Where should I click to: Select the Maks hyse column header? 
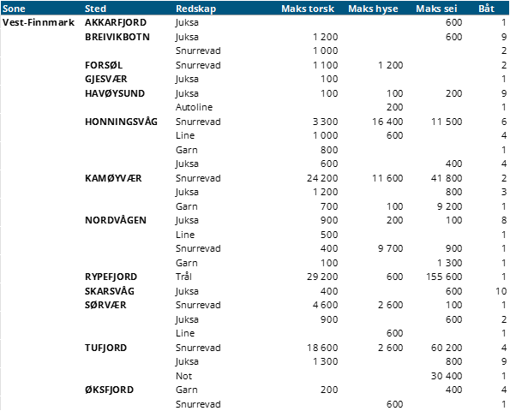[373, 9]
